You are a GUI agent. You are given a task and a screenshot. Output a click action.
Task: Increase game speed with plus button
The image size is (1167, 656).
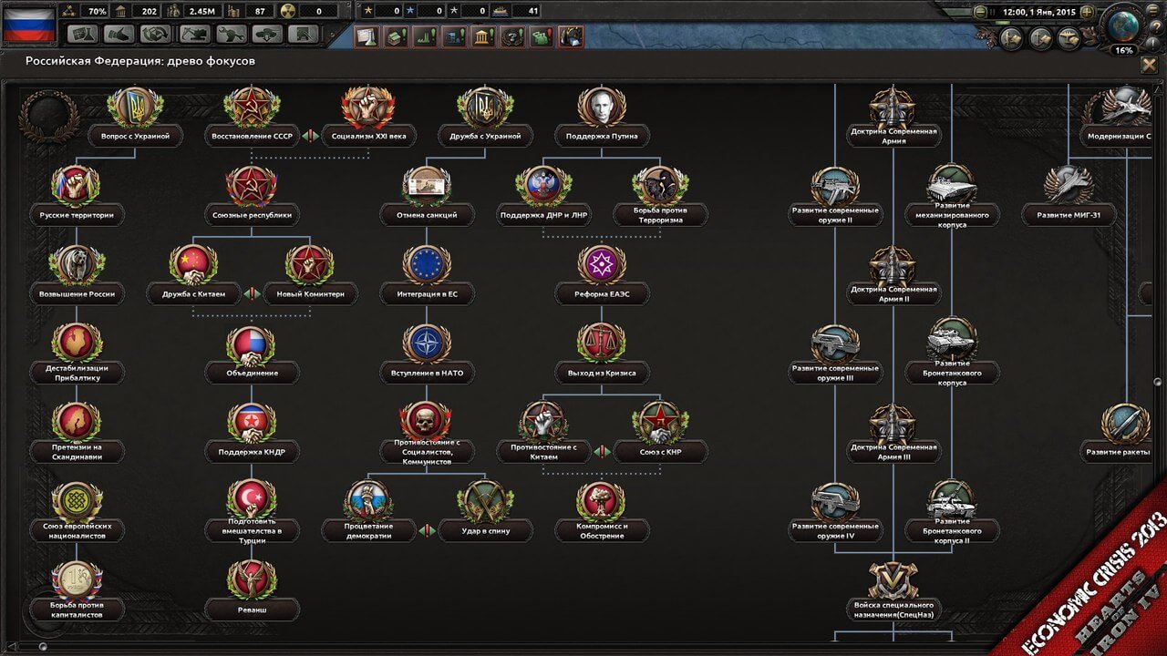(x=1087, y=12)
